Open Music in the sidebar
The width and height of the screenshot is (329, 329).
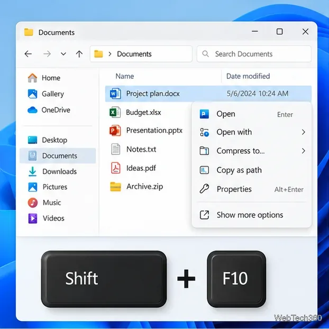(52, 203)
